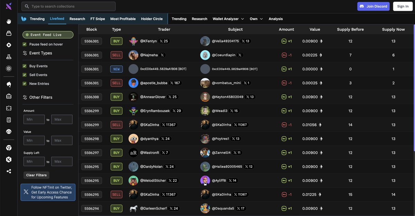
Task: Uncheck the Buy Events checkbox
Action: pyautogui.click(x=25, y=66)
